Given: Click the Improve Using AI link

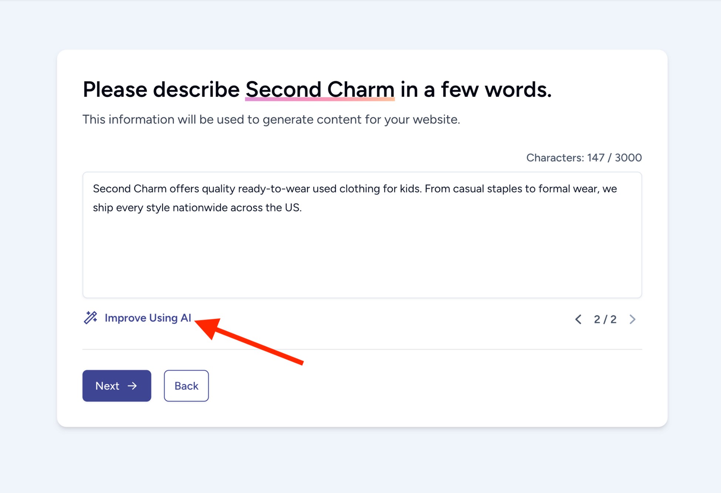Looking at the screenshot, I should 148,318.
